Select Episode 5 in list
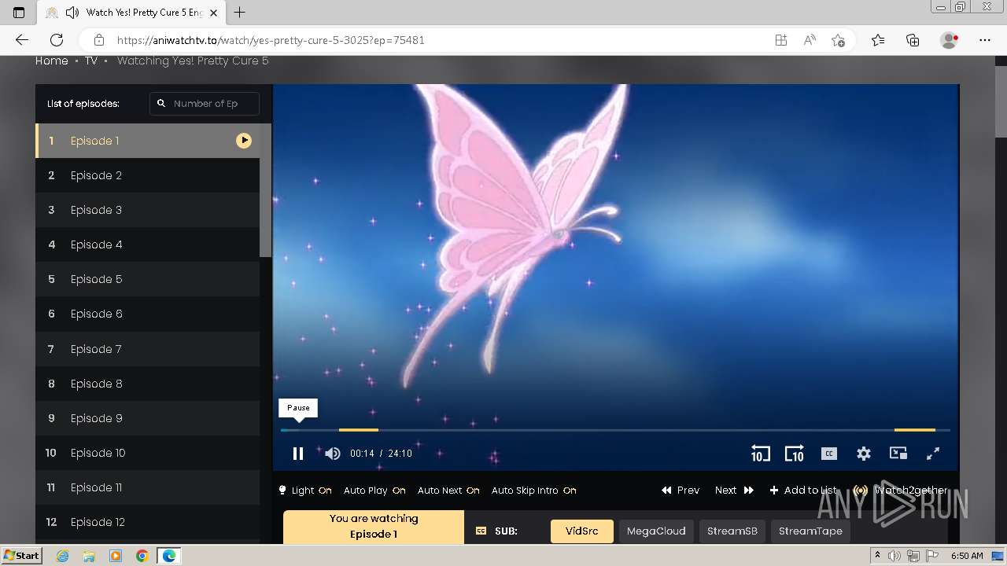The width and height of the screenshot is (1007, 566). pyautogui.click(x=148, y=279)
